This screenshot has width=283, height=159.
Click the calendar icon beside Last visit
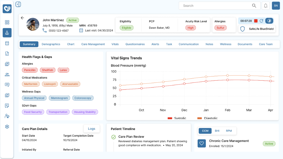(81, 30)
